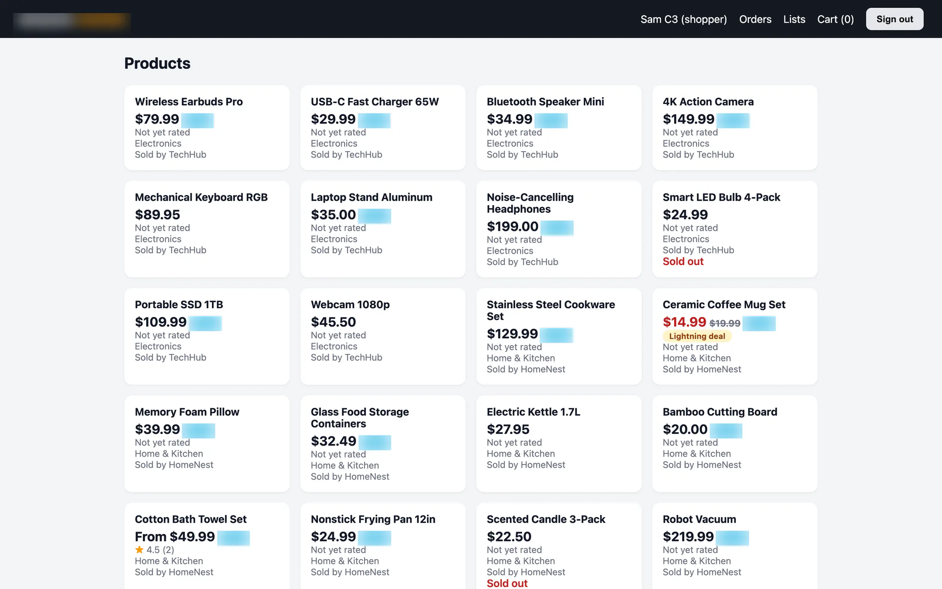Open Noise-Cancelling Headphones product
942x589 pixels.
click(530, 203)
